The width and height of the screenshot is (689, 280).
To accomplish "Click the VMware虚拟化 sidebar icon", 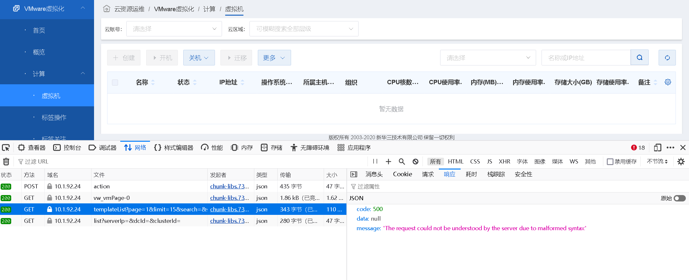I will click(16, 8).
